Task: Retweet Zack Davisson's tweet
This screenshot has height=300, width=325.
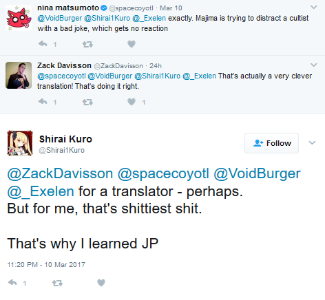Action: pyautogui.click(x=87, y=102)
